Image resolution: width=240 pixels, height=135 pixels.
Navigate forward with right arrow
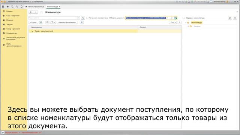pos(36,12)
